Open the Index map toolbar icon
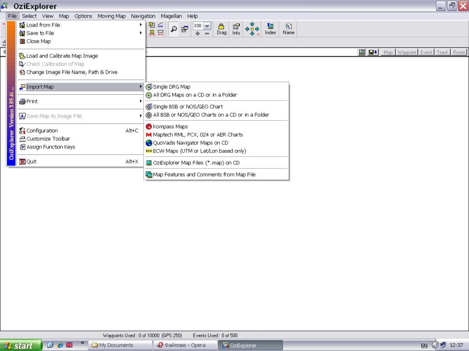This screenshot has height=351, width=469. coord(270,29)
